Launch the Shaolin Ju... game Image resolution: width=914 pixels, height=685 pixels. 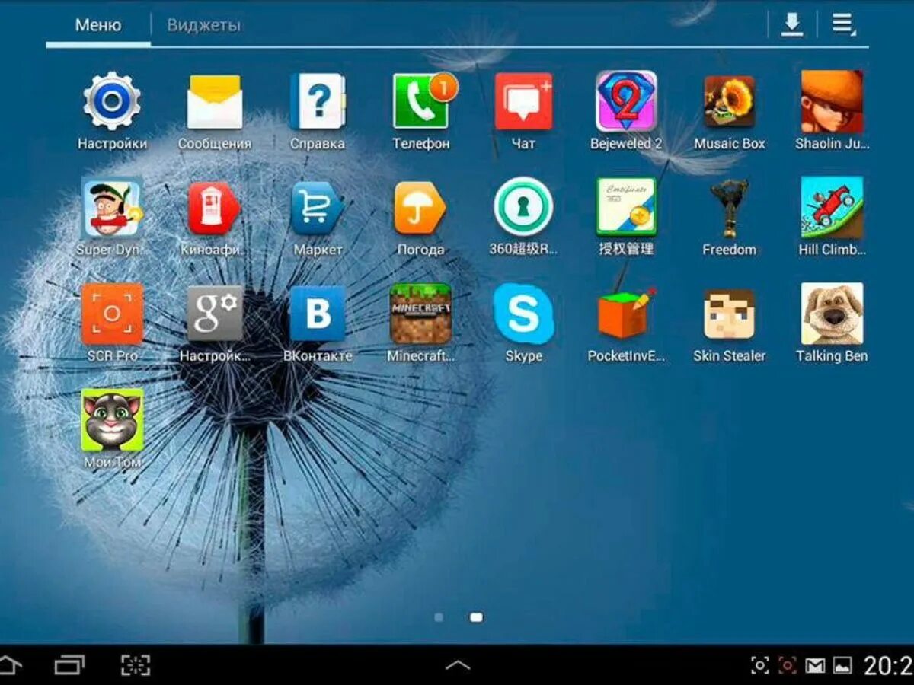[832, 101]
